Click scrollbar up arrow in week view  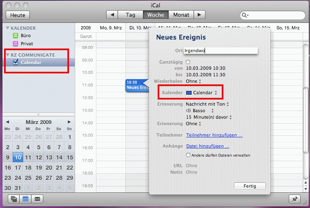(306, 183)
